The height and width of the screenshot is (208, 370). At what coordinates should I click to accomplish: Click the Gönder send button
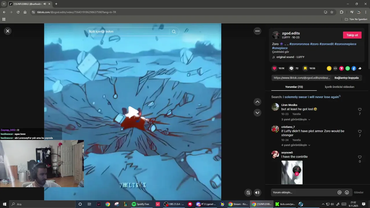[359, 192]
